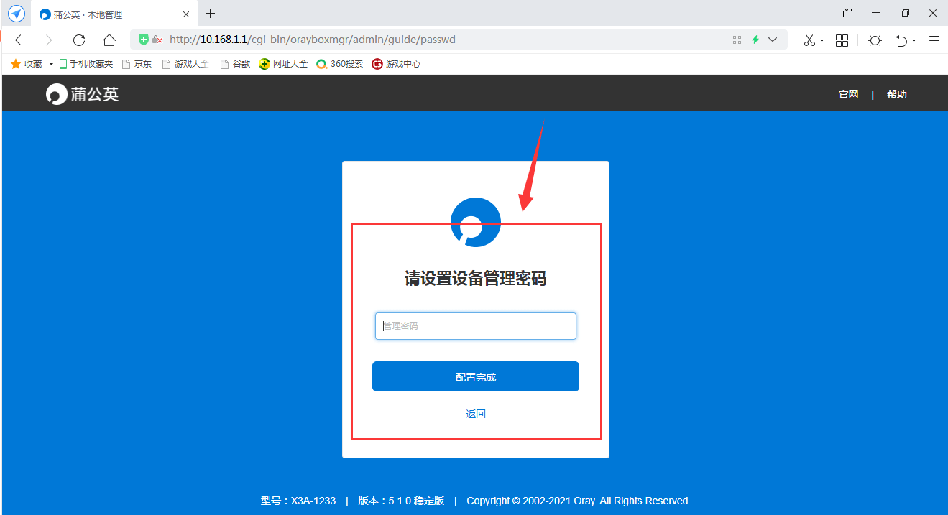
Task: Open the 360搜索 bookmark
Action: (x=339, y=64)
